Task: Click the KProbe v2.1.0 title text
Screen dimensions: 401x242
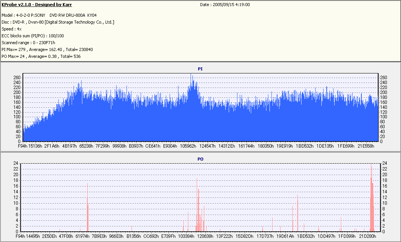Action: pyautogui.click(x=37, y=5)
